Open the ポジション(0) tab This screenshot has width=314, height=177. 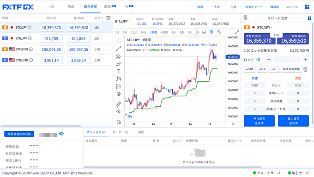96,132
